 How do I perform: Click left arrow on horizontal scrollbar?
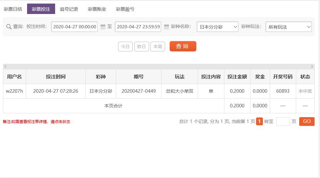click(6, 66)
